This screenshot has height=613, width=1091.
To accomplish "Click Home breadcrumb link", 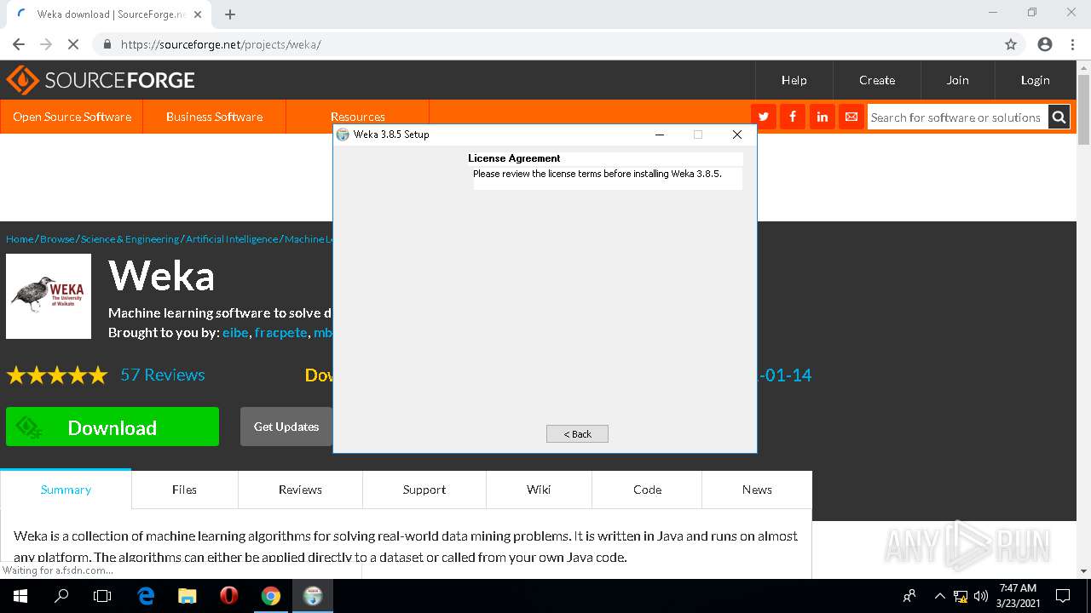I will coord(20,239).
